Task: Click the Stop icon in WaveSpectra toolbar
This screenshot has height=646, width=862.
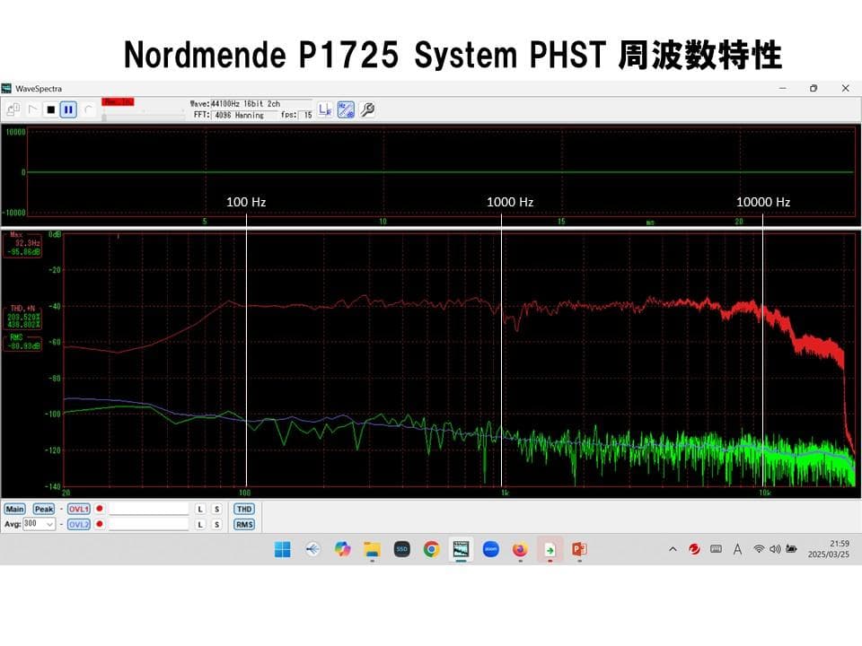Action: tap(53, 109)
